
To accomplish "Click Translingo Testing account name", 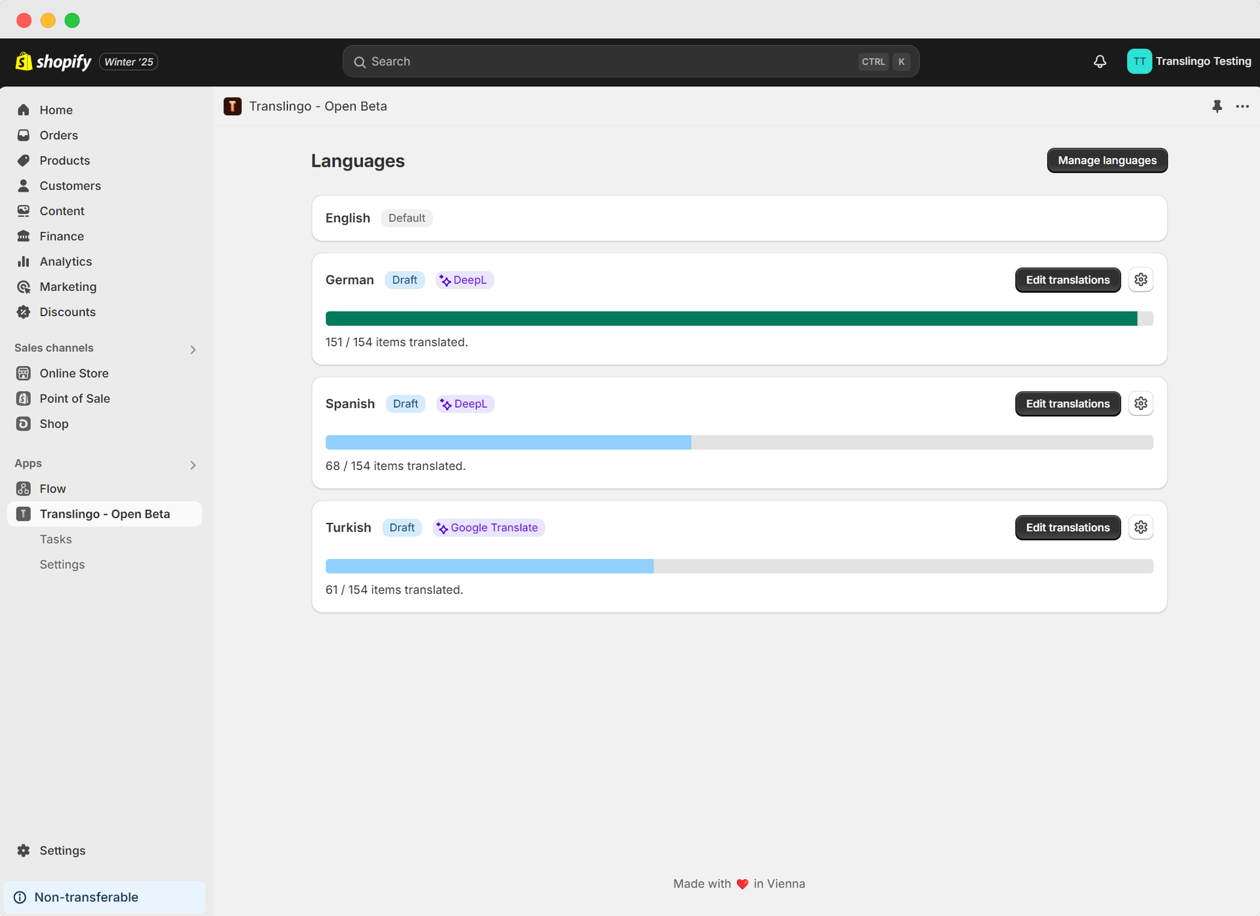I will click(1203, 62).
